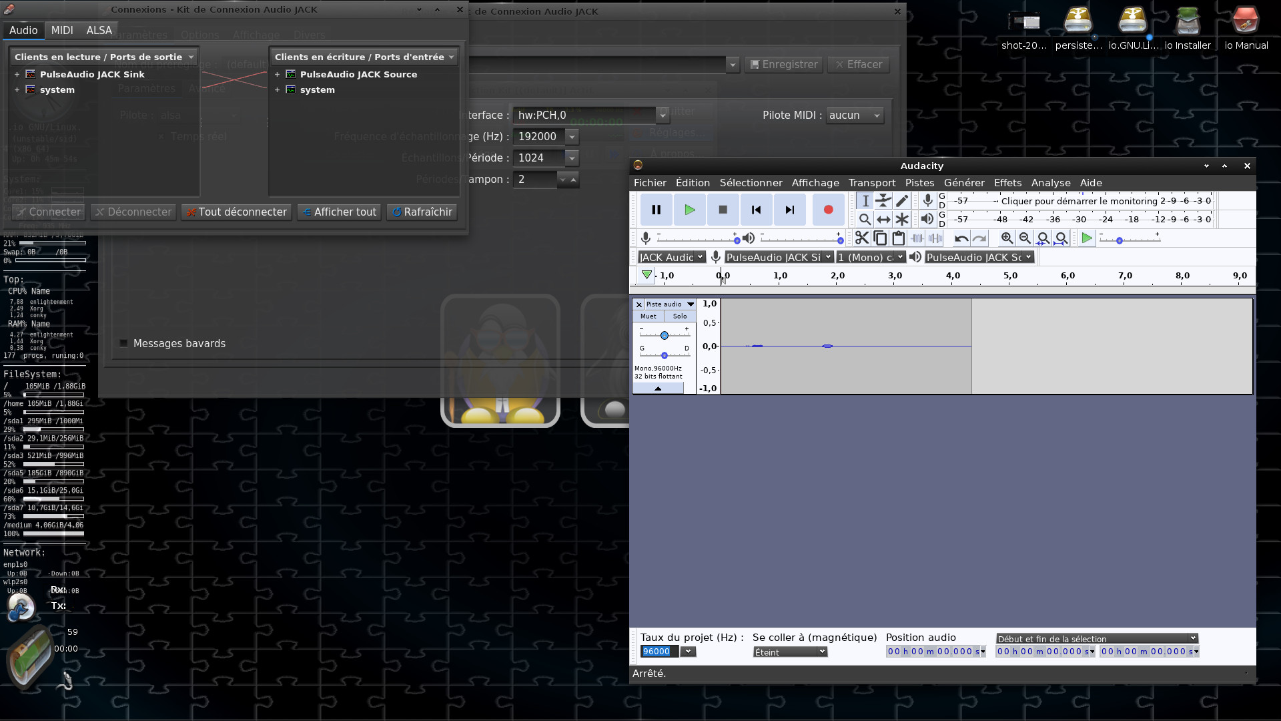Click the Undo arrow icon
The width and height of the screenshot is (1281, 721).
pos(961,238)
